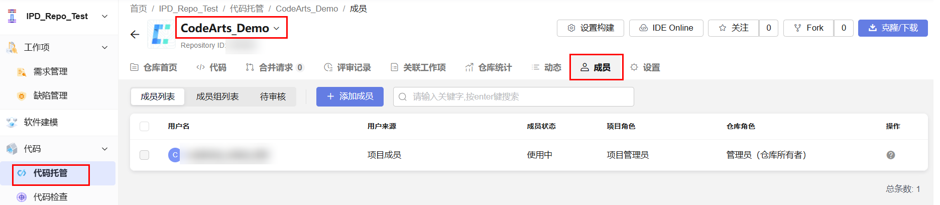Click the 仓库角色 column header

[741, 126]
